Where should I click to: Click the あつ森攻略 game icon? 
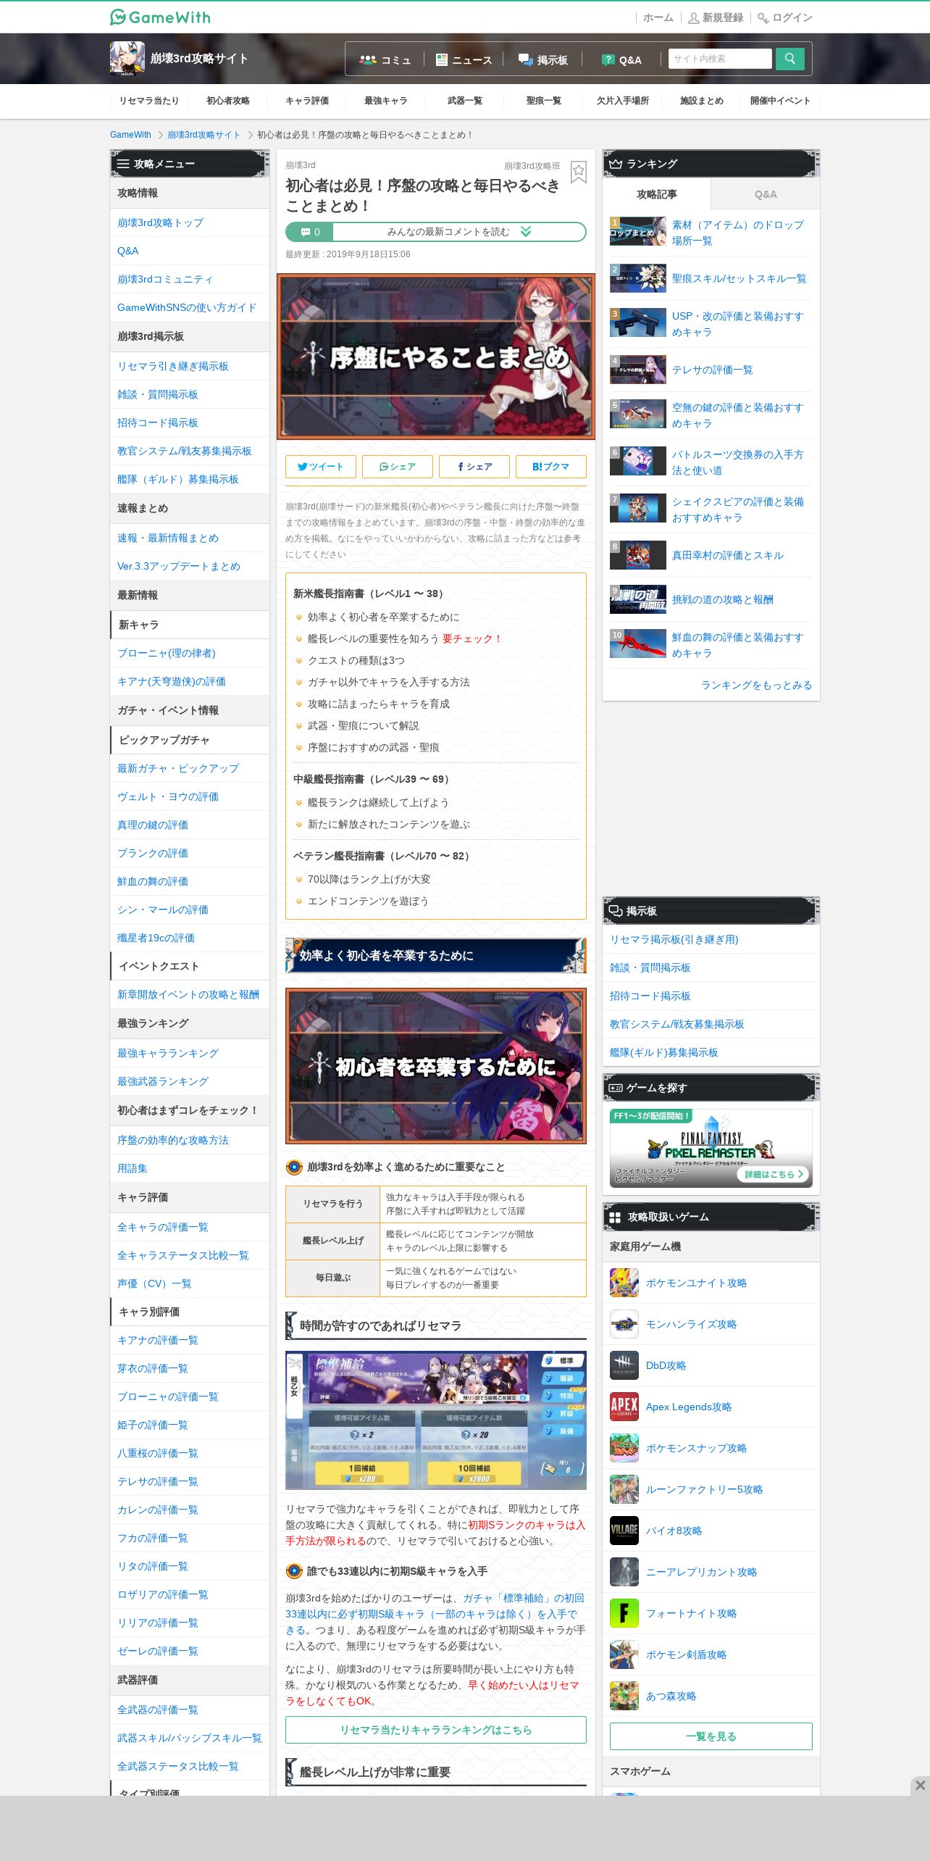coord(624,1696)
